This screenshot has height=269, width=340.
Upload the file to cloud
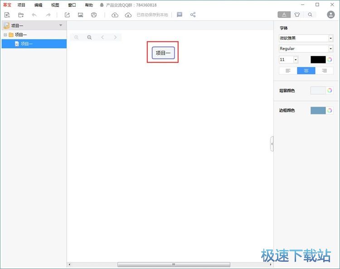coord(115,15)
